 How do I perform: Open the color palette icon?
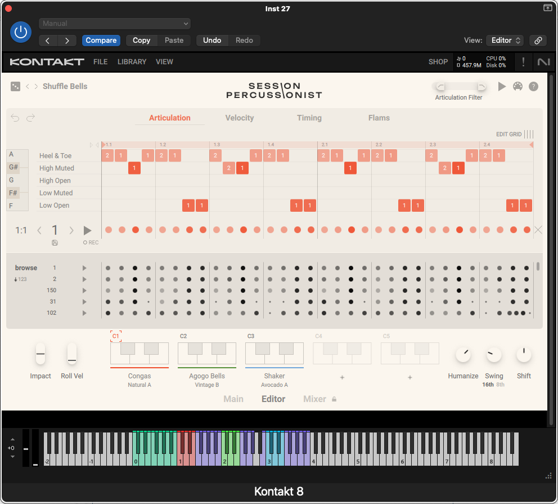[x=518, y=87]
